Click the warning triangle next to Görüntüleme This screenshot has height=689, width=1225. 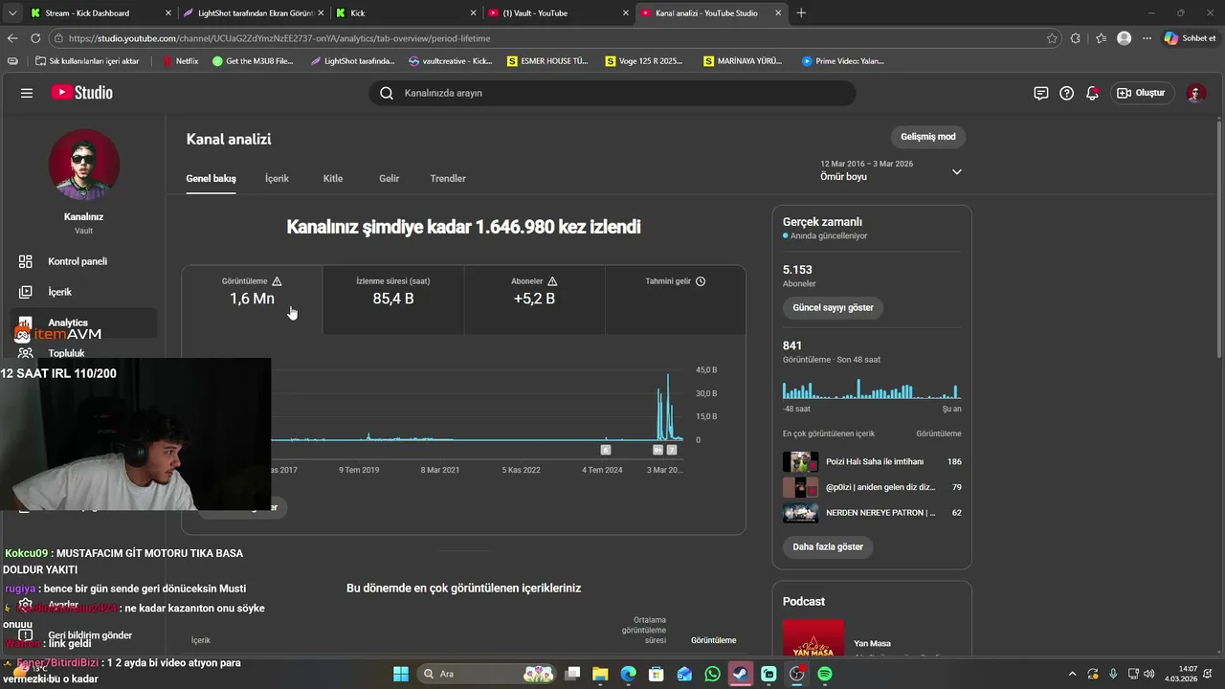coord(277,281)
